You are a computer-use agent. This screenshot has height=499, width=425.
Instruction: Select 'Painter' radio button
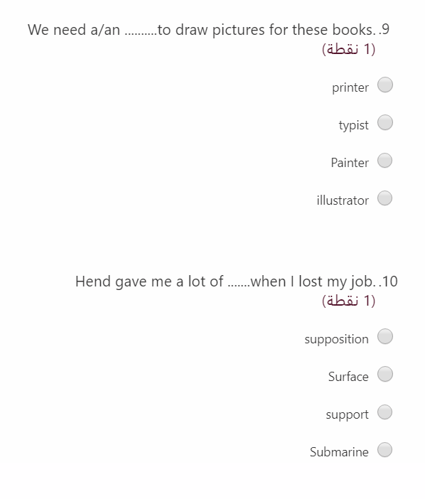click(x=385, y=161)
